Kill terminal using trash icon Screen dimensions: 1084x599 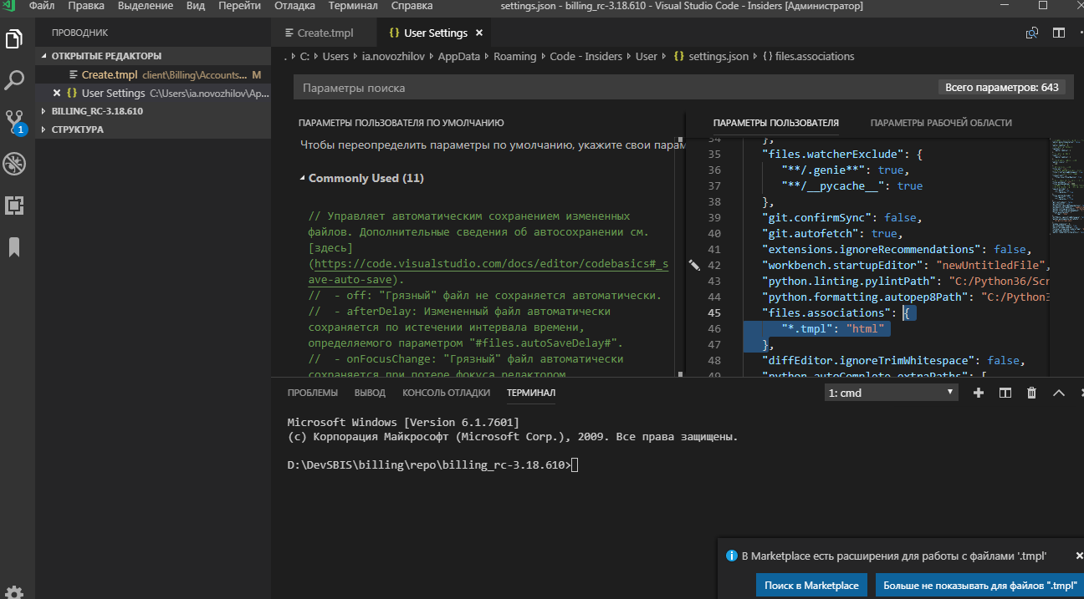coord(1032,393)
